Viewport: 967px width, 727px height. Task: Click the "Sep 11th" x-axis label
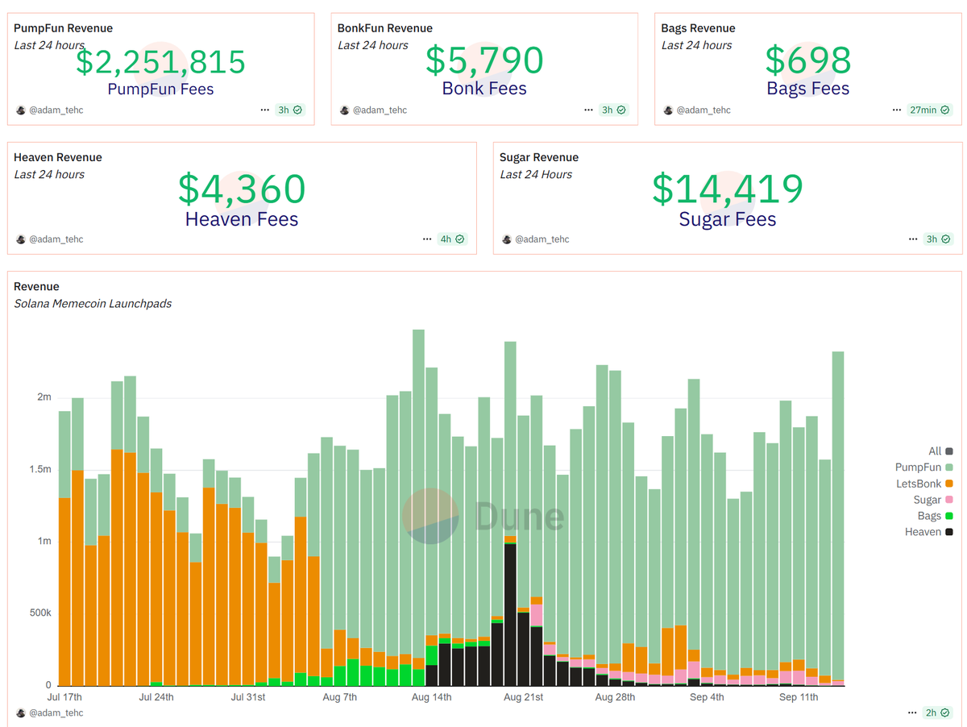[x=799, y=697]
